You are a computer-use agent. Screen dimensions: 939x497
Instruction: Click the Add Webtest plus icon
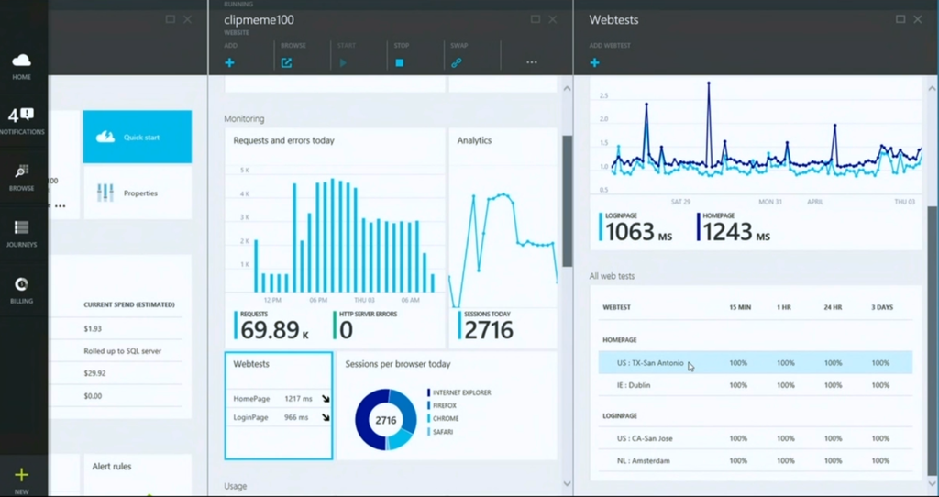tap(594, 62)
